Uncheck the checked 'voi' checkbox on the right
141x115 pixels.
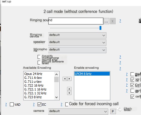[x=132, y=80]
